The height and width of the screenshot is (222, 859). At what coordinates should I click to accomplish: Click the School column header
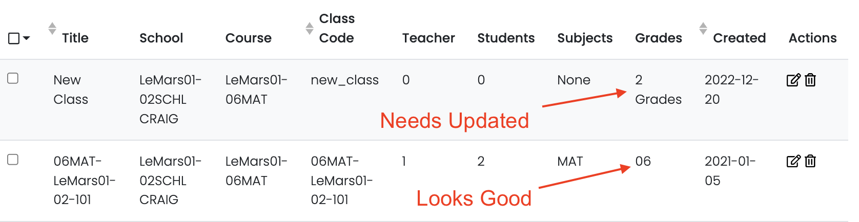pyautogui.click(x=161, y=38)
